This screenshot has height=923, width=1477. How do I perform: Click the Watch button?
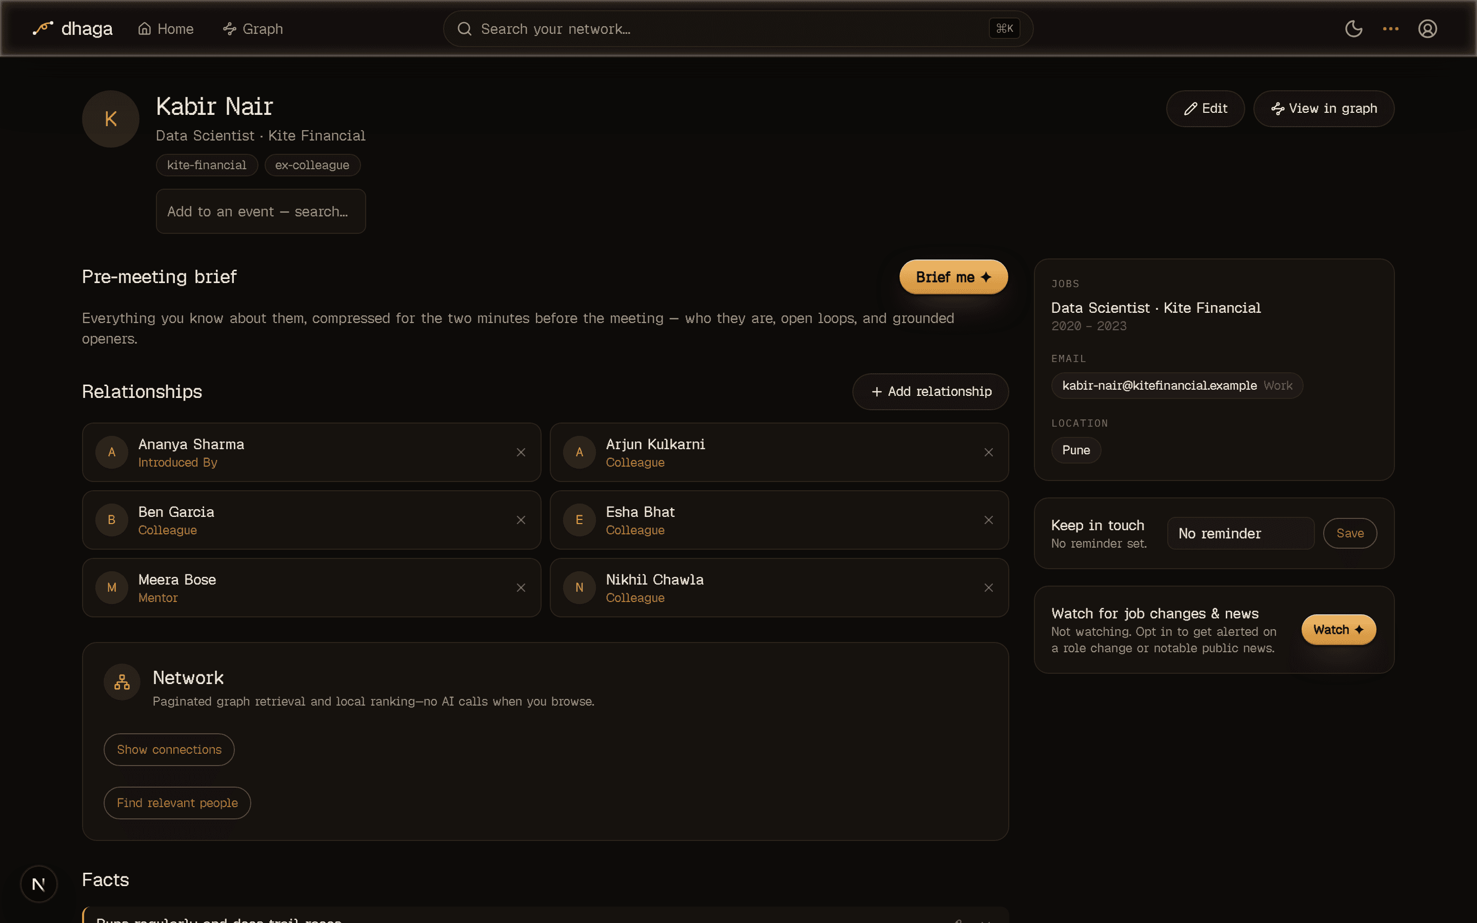(1338, 630)
